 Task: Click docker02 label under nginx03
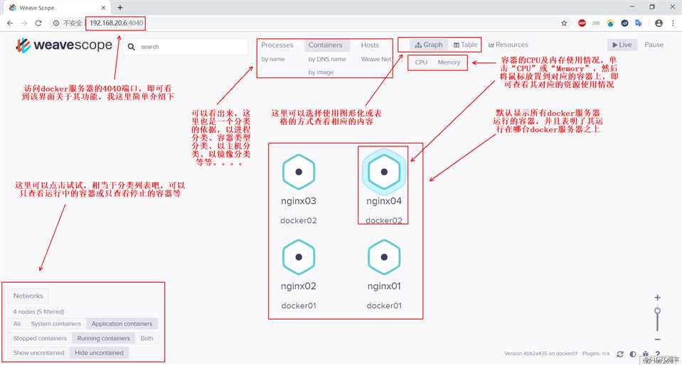[299, 221]
